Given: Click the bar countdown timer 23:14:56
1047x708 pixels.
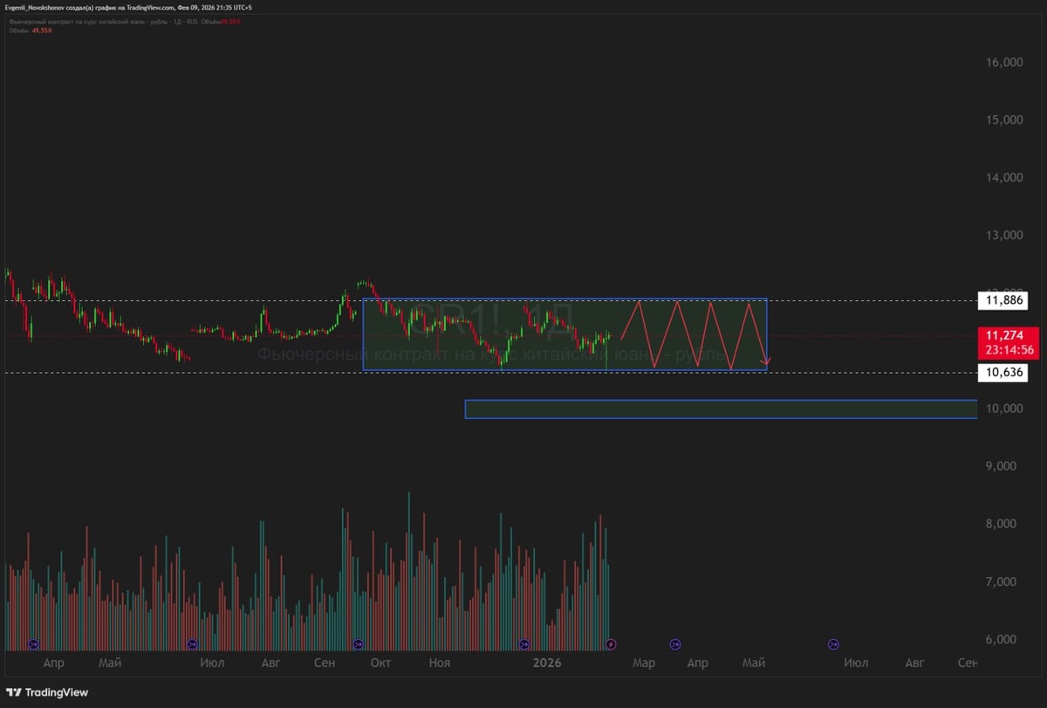Looking at the screenshot, I should 1009,350.
